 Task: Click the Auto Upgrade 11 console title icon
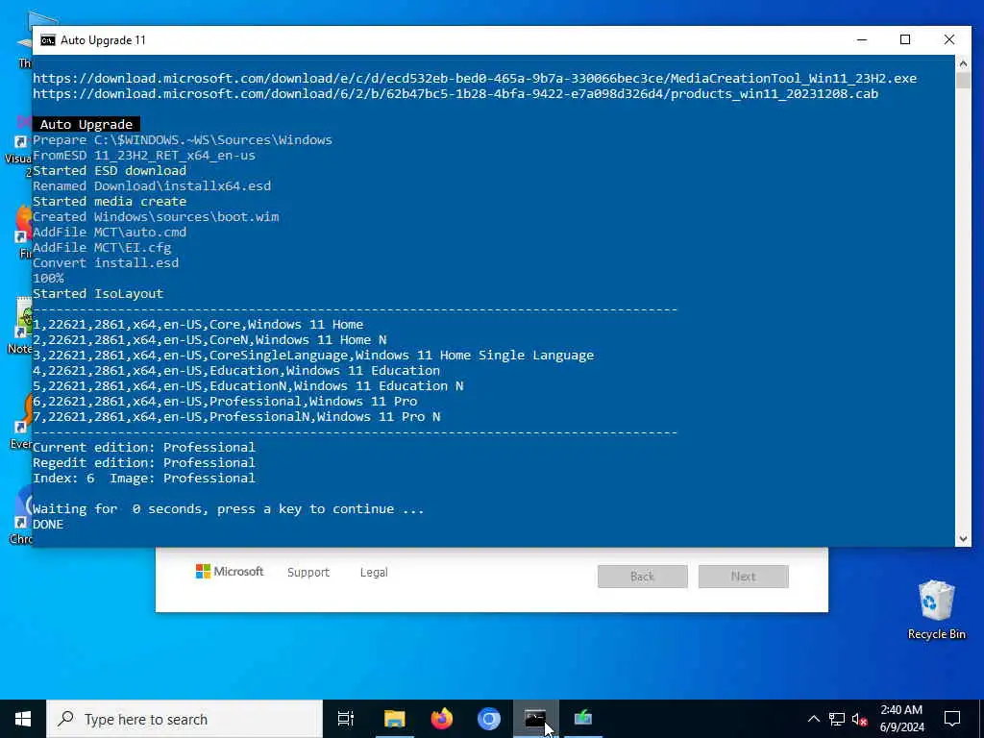[48, 40]
